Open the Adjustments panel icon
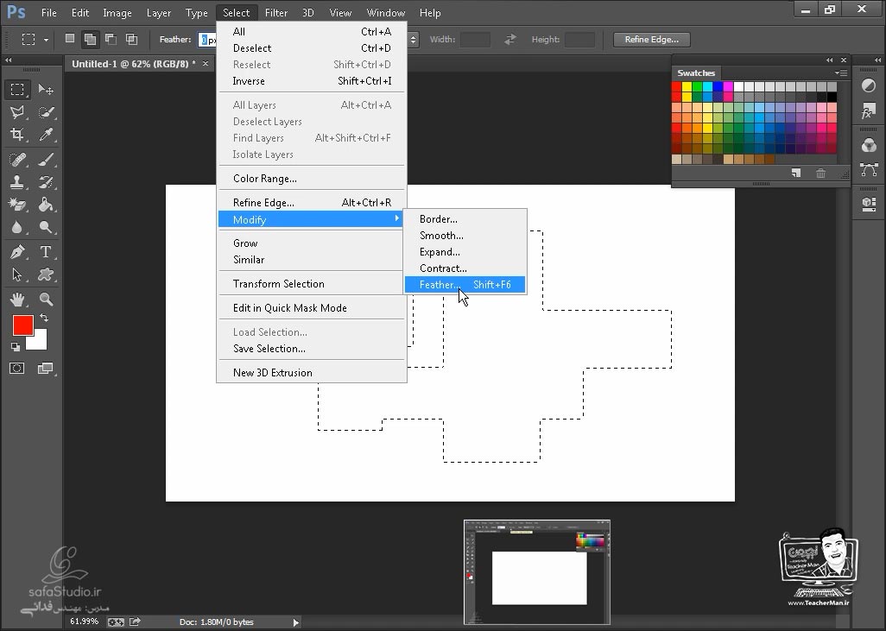 coord(869,85)
